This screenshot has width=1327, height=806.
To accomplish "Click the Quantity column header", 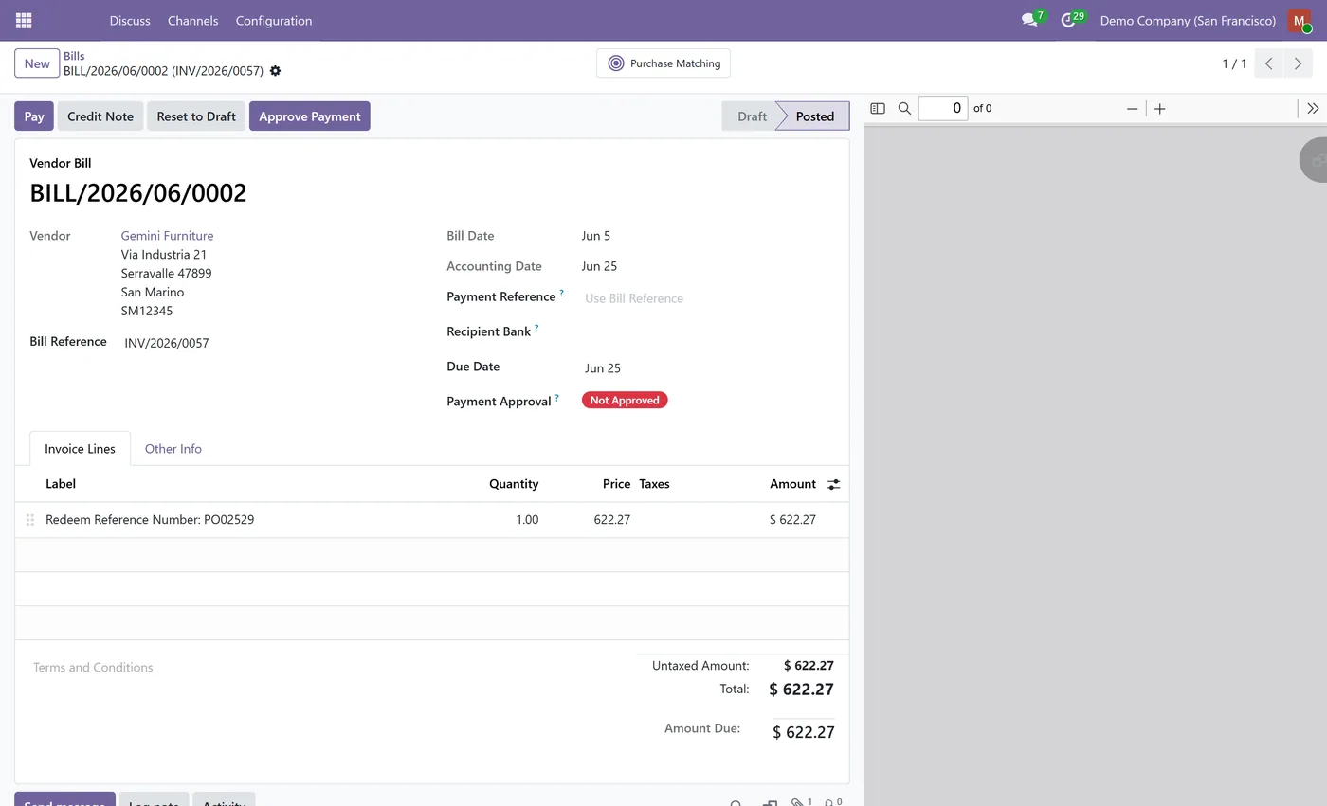I will (x=514, y=484).
